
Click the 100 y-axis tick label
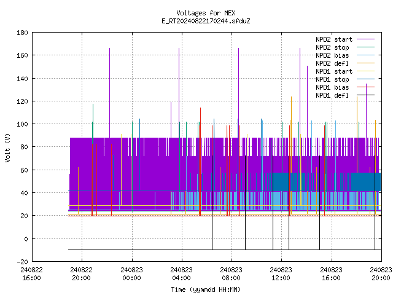pyautogui.click(x=22, y=124)
